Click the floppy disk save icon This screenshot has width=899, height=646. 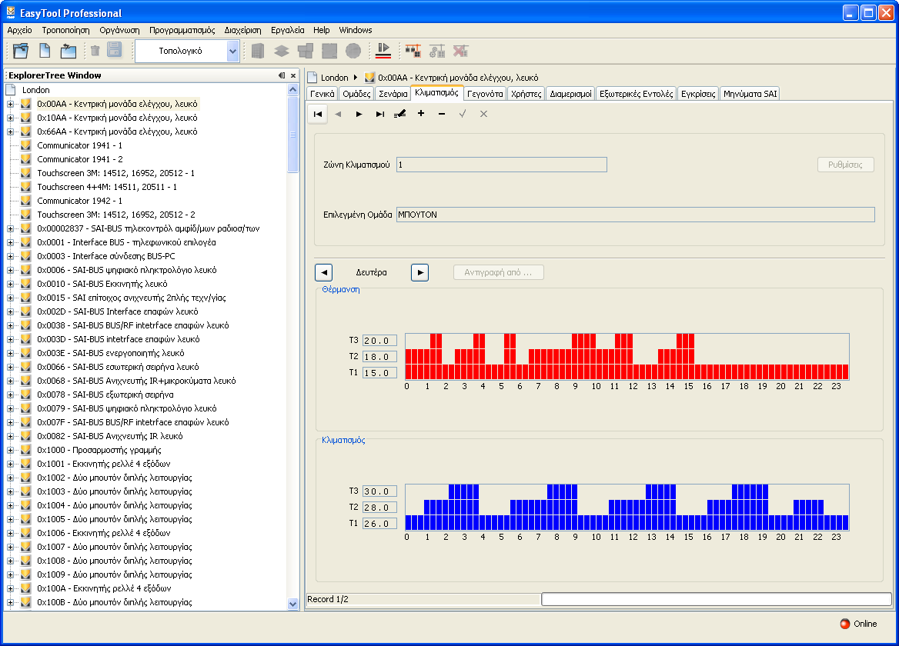pos(115,51)
